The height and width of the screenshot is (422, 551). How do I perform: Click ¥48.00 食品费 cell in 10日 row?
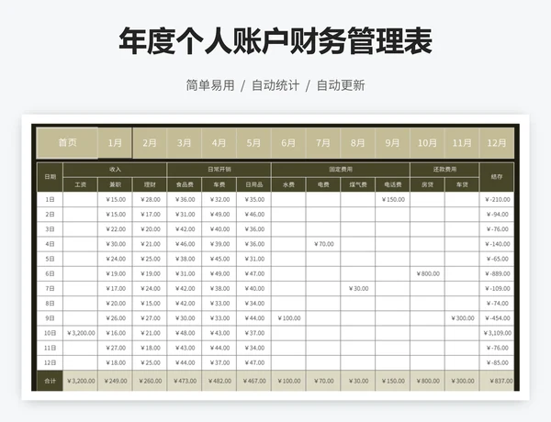coord(185,333)
